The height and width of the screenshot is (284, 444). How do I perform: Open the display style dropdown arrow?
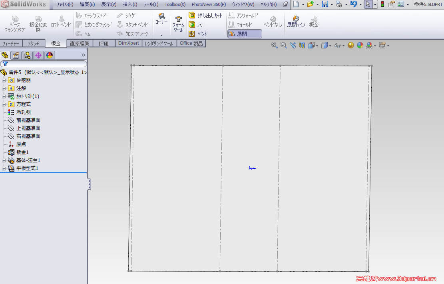[330, 45]
